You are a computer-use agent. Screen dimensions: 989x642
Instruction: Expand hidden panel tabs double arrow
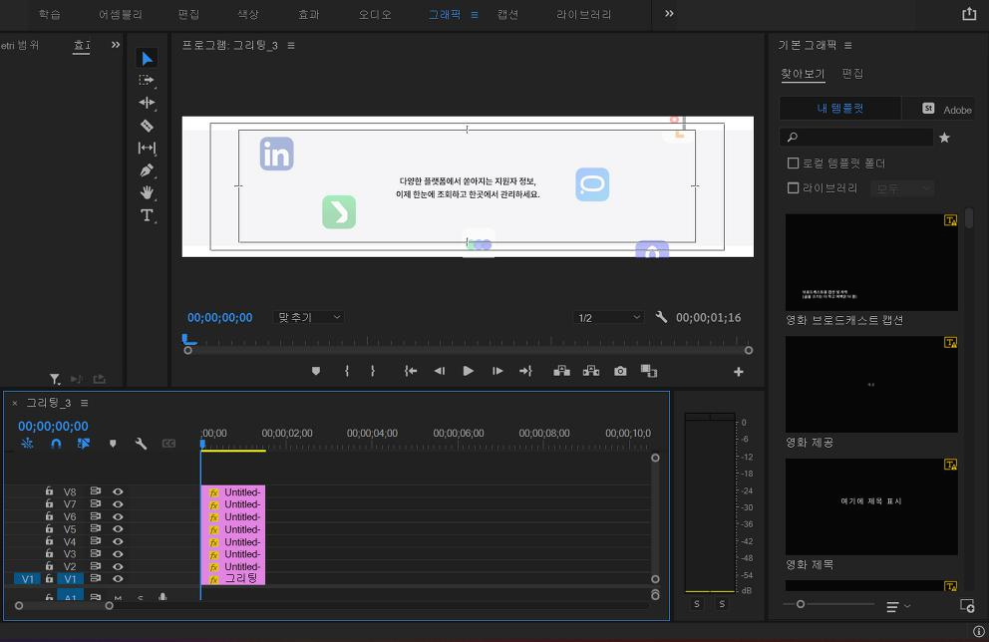tap(116, 45)
